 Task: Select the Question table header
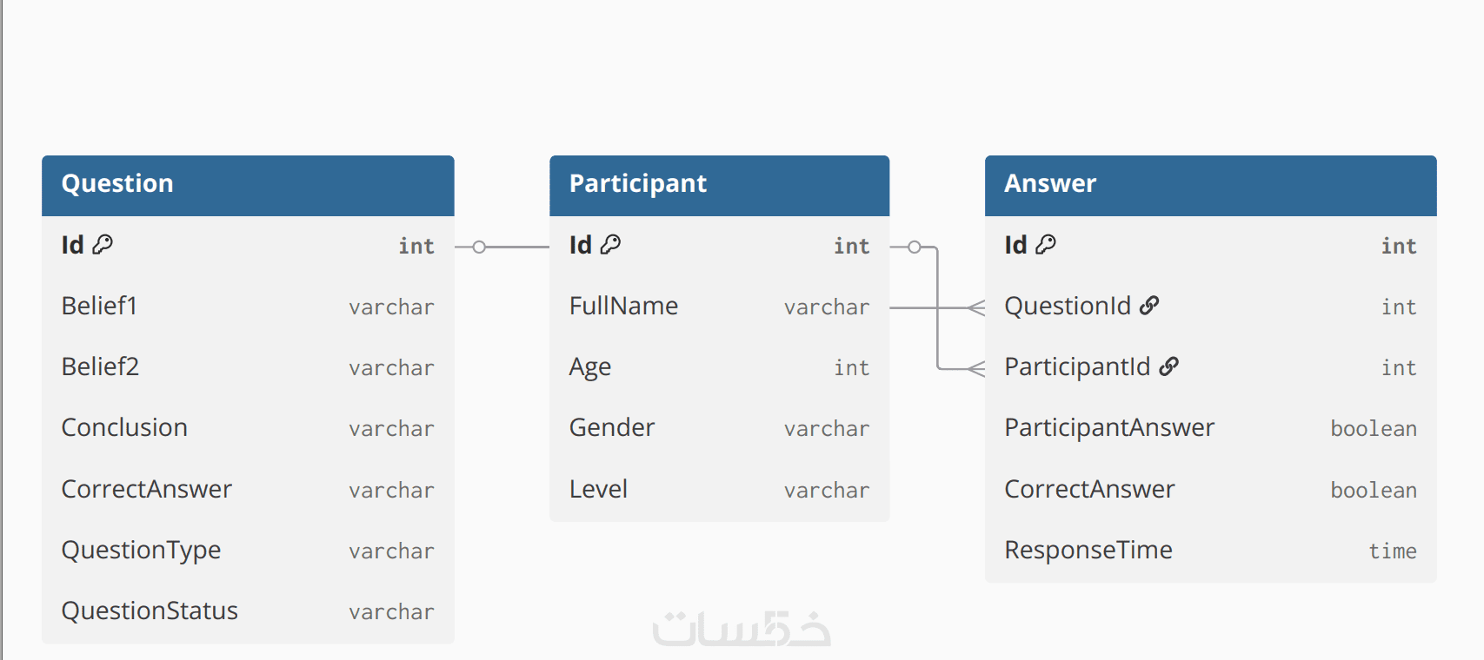[x=248, y=185]
